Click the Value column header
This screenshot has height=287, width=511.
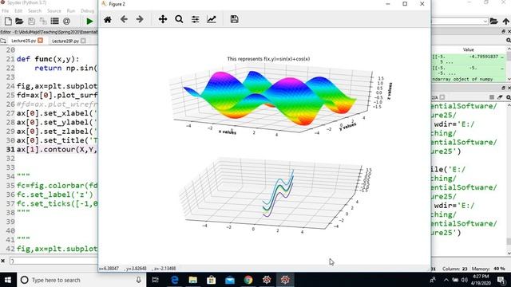tap(468, 49)
